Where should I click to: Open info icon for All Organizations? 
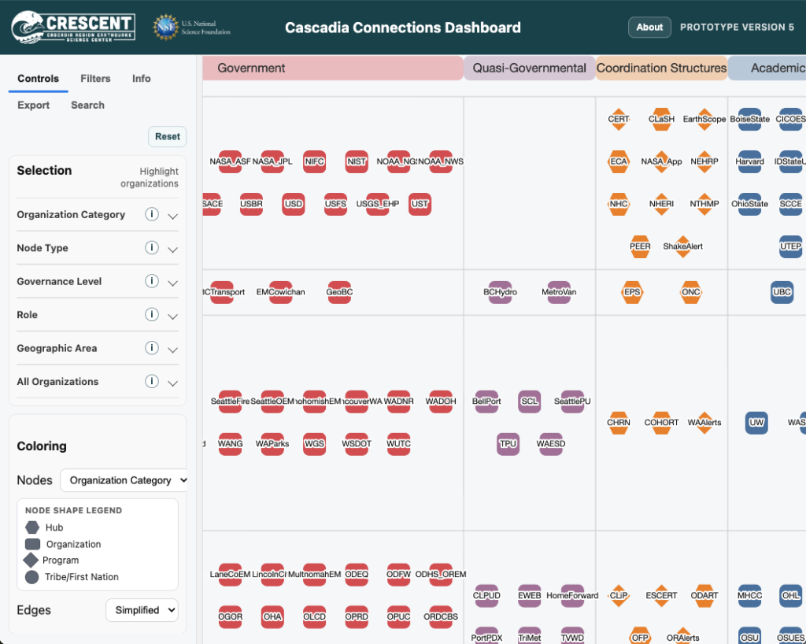coord(151,381)
